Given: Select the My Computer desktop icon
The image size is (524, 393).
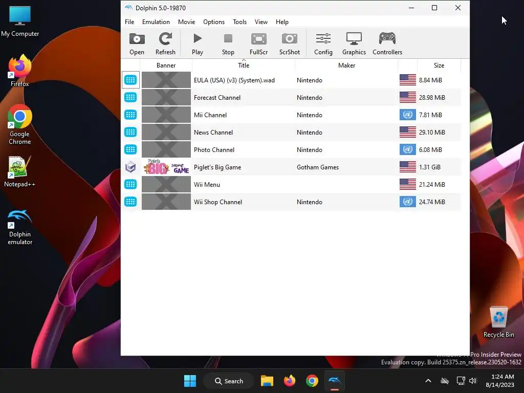Looking at the screenshot, I should point(20,21).
